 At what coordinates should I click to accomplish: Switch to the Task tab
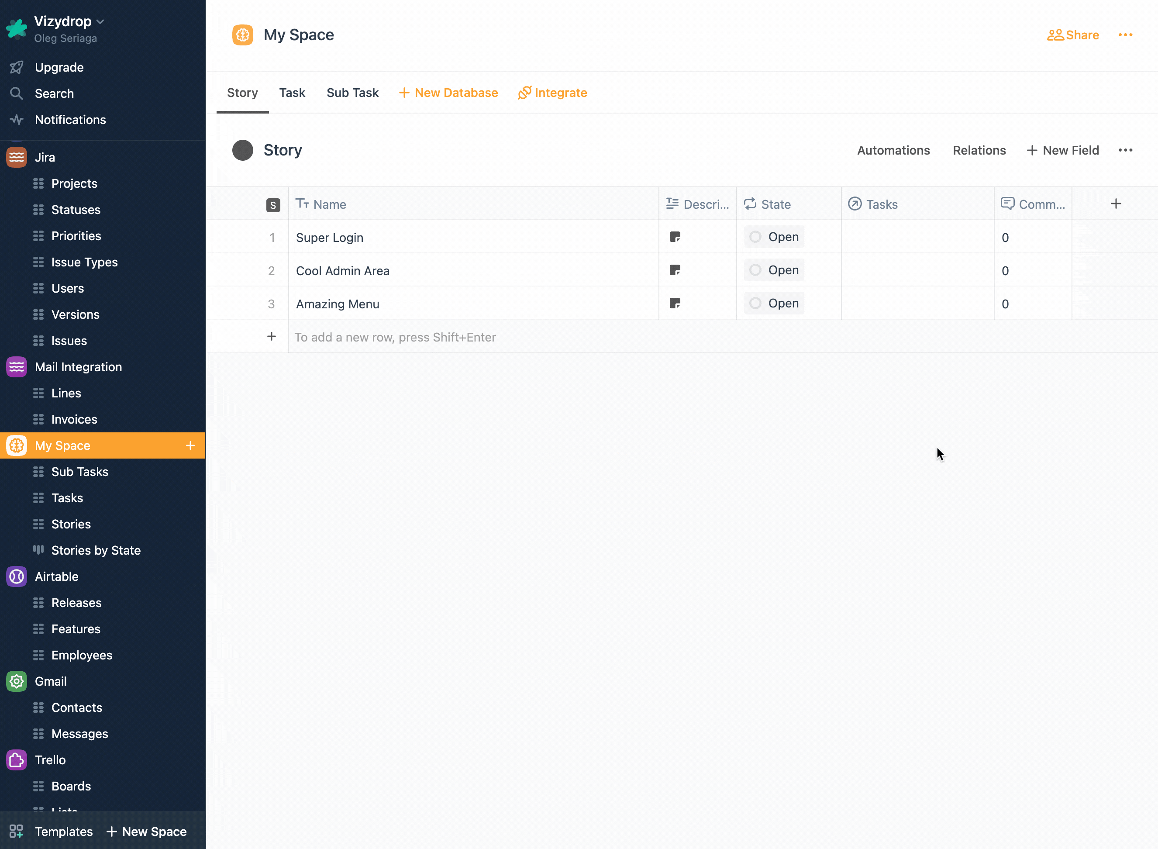pyautogui.click(x=292, y=93)
